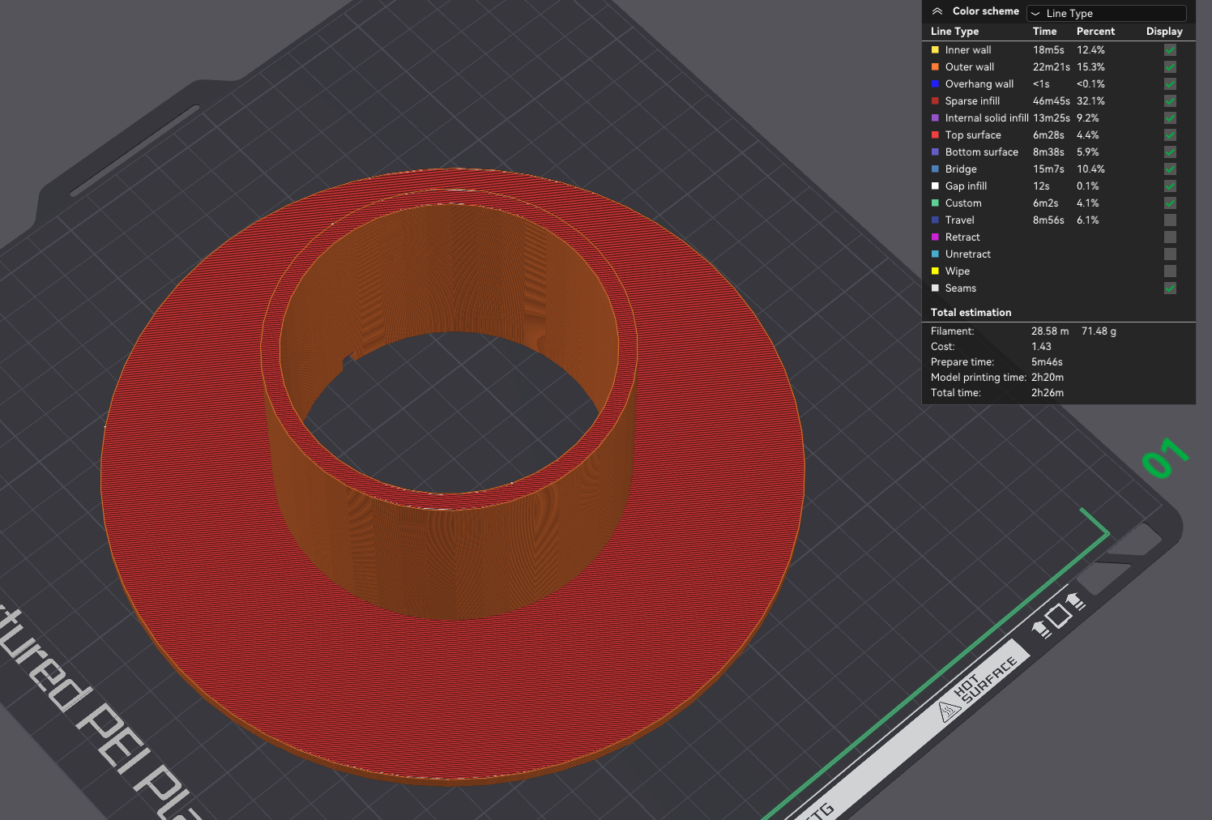The height and width of the screenshot is (820, 1212).
Task: Click the Top surface red swatch
Action: tap(935, 135)
